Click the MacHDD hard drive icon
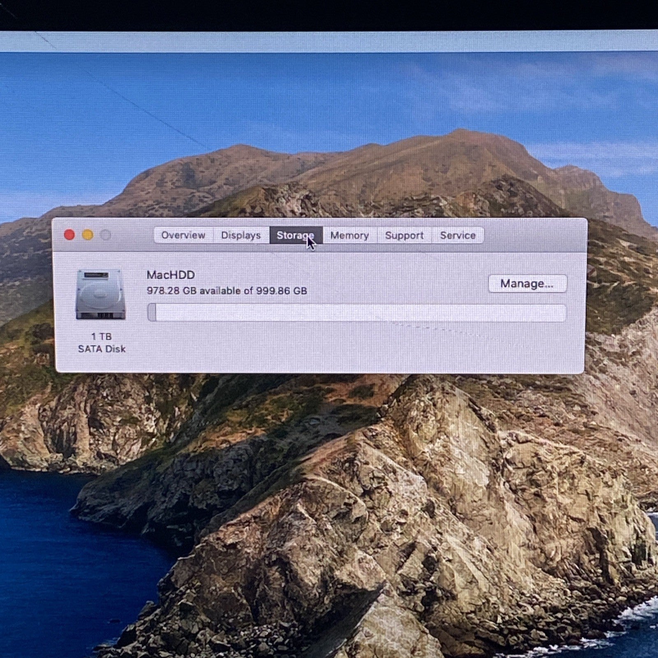Viewport: 658px width, 658px height. pos(100,294)
